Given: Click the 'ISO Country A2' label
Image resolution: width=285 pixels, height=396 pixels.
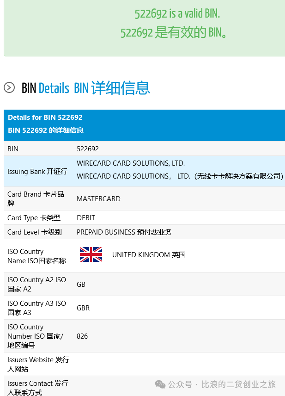Looking at the screenshot, I should [x=36, y=285].
